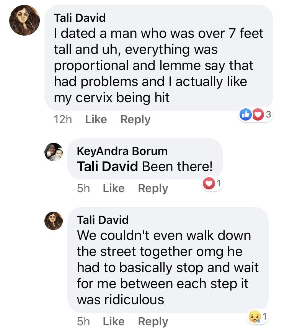Click the bold Tali David mention tag

[x=107, y=166]
